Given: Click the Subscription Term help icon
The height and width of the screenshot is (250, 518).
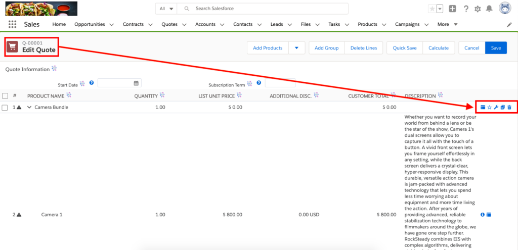Looking at the screenshot, I should (x=258, y=82).
